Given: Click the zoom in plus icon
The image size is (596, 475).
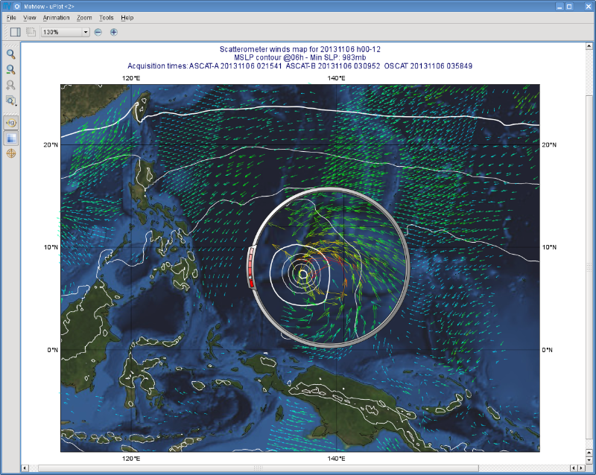Looking at the screenshot, I should point(114,32).
